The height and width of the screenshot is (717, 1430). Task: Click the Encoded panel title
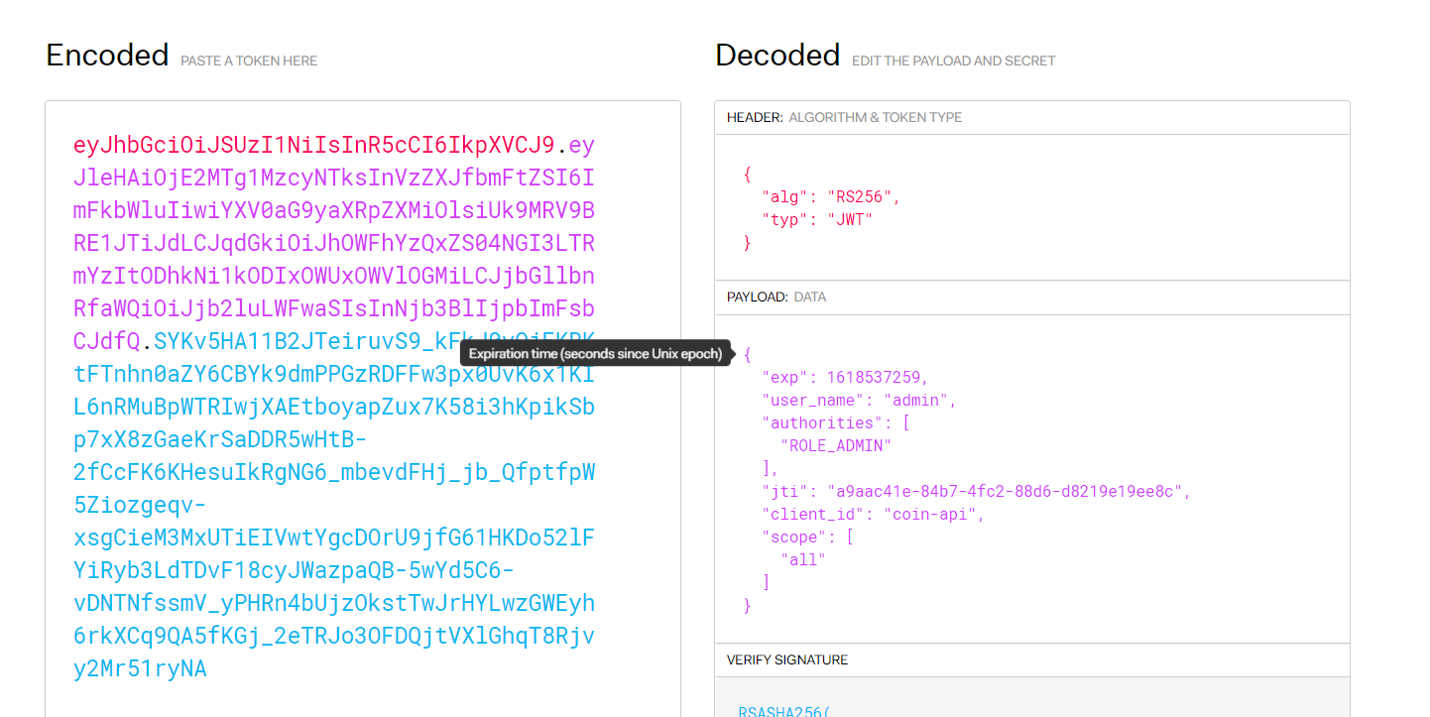click(x=106, y=56)
